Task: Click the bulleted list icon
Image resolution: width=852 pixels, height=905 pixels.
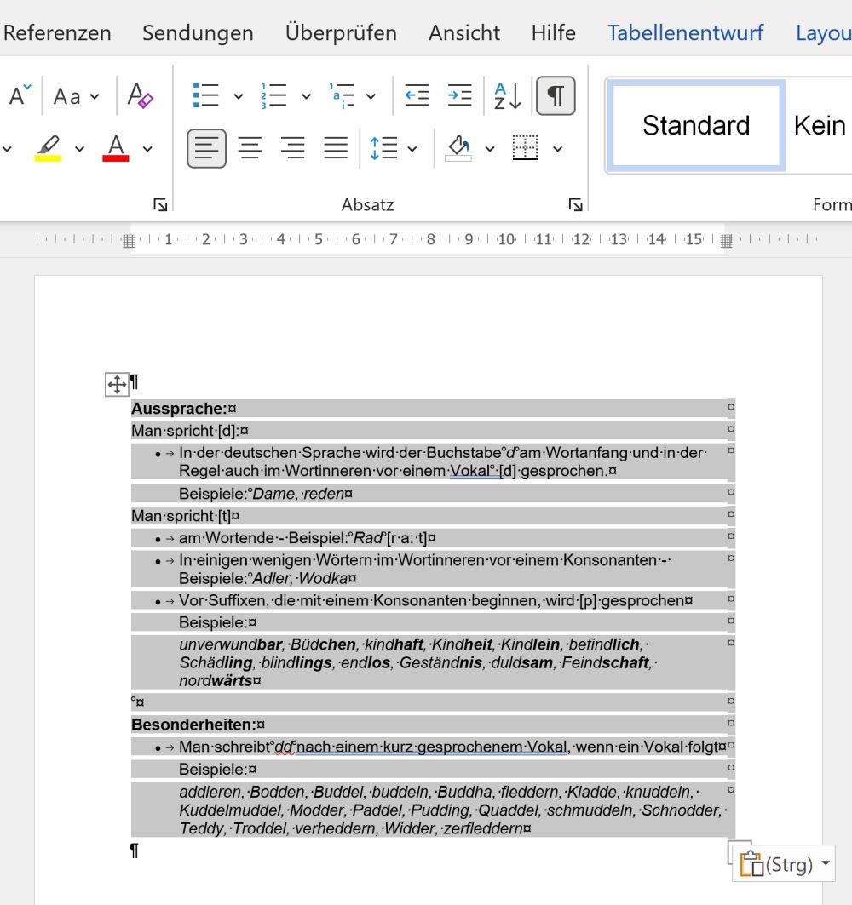Action: click(205, 95)
